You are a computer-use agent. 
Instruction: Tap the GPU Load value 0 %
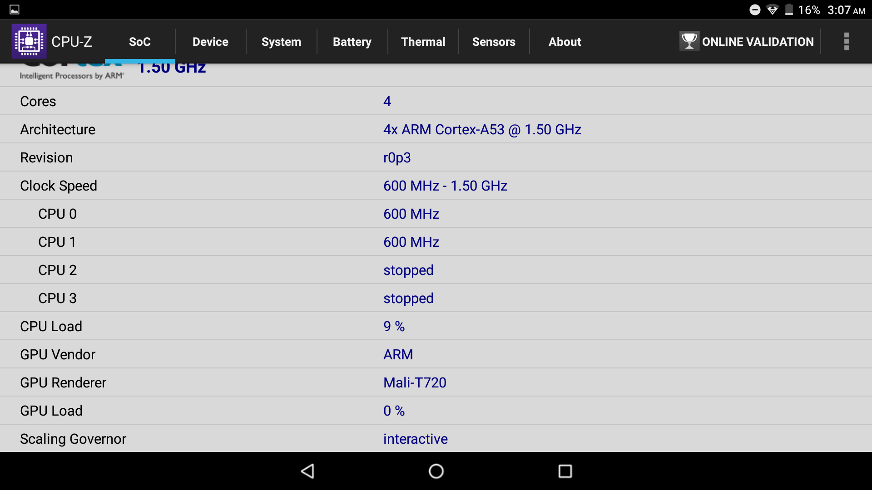point(394,411)
